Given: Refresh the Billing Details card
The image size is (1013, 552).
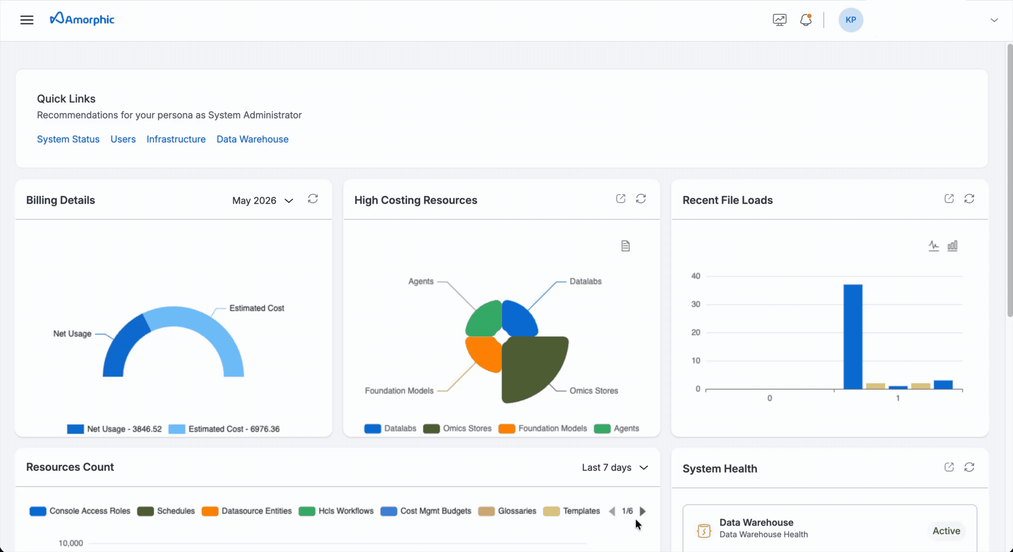Looking at the screenshot, I should pyautogui.click(x=313, y=199).
